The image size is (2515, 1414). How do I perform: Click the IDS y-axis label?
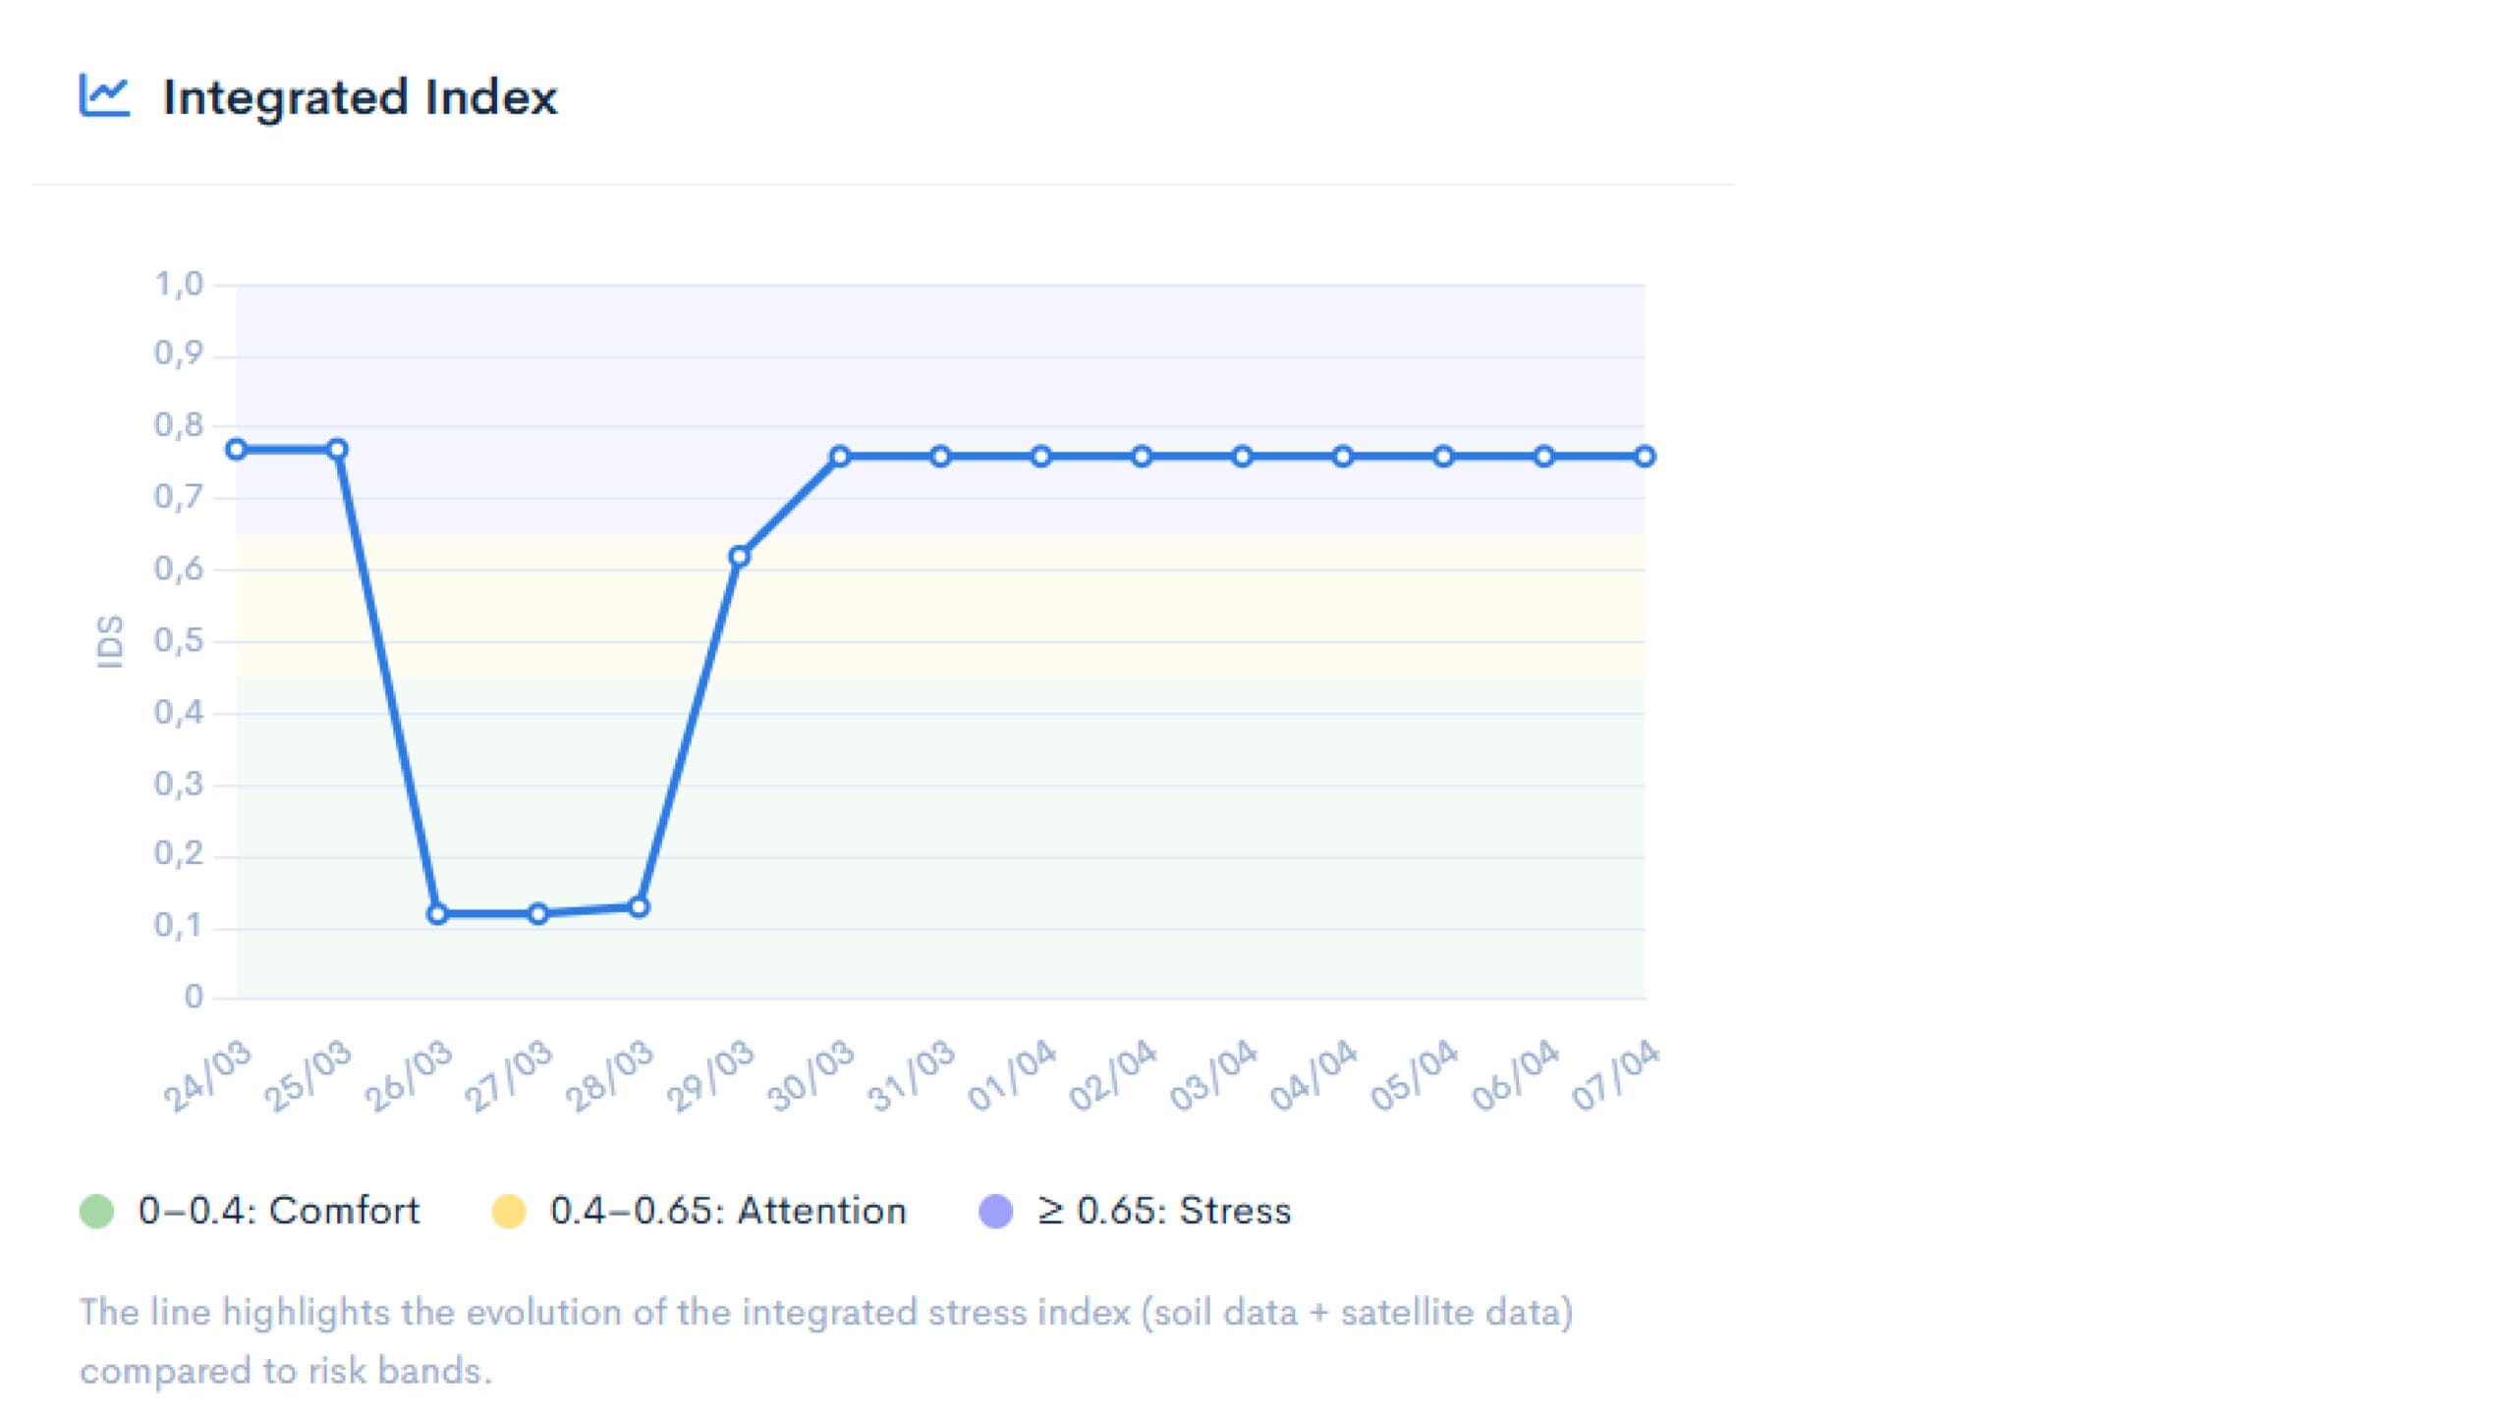click(x=110, y=642)
